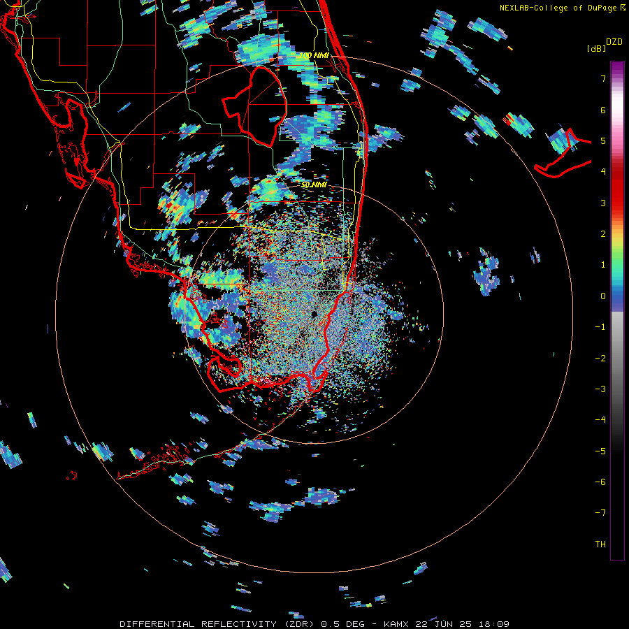Image resolution: width=629 pixels, height=629 pixels.
Task: Select the -2 tick label on scale
Action: click(600, 359)
